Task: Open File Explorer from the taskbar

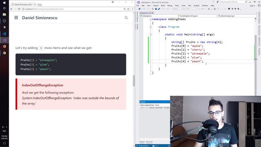Action: pos(4,15)
